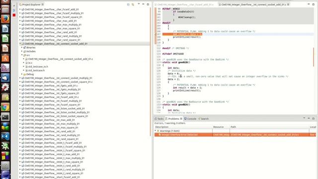Collapse the int_connect_socket_add_01 project node
The height and width of the screenshot is (179, 318).
point(20,44)
